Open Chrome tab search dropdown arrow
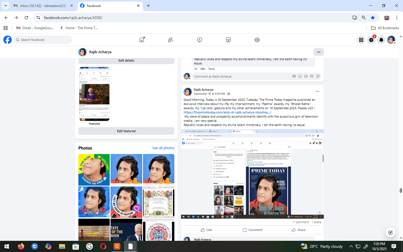The height and width of the screenshot is (252, 403). (5, 6)
